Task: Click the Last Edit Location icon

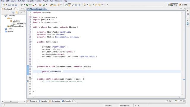Action: tap(96, 5)
